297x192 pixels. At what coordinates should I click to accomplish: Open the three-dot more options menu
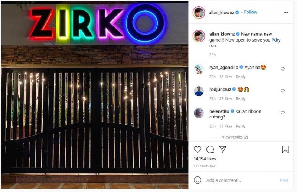286,13
